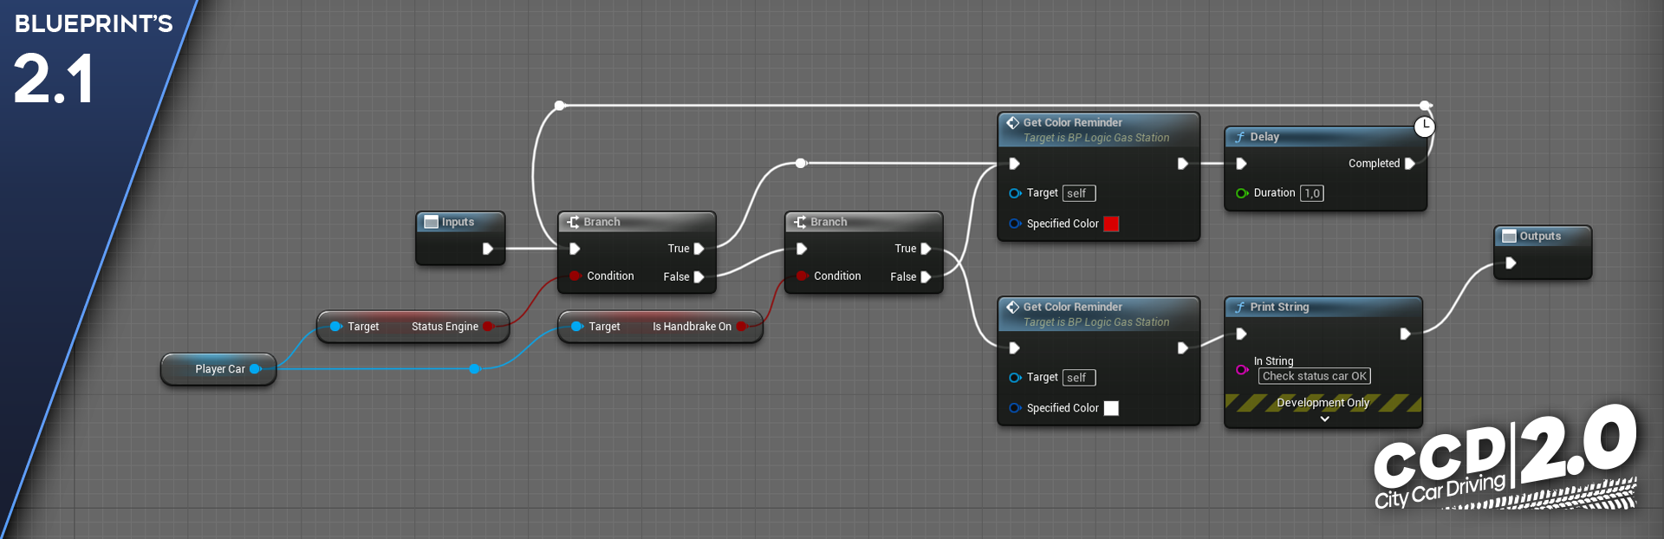
Task: Click the second Branch Condition input pin
Action: [x=802, y=276]
